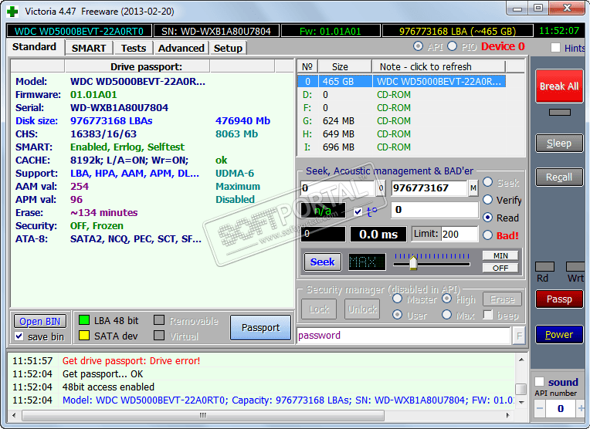Select the PIO mode radio button
The width and height of the screenshot is (590, 429).
(453, 46)
